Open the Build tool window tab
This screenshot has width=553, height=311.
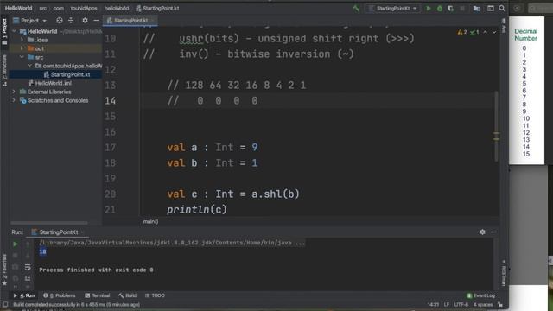[x=128, y=295]
